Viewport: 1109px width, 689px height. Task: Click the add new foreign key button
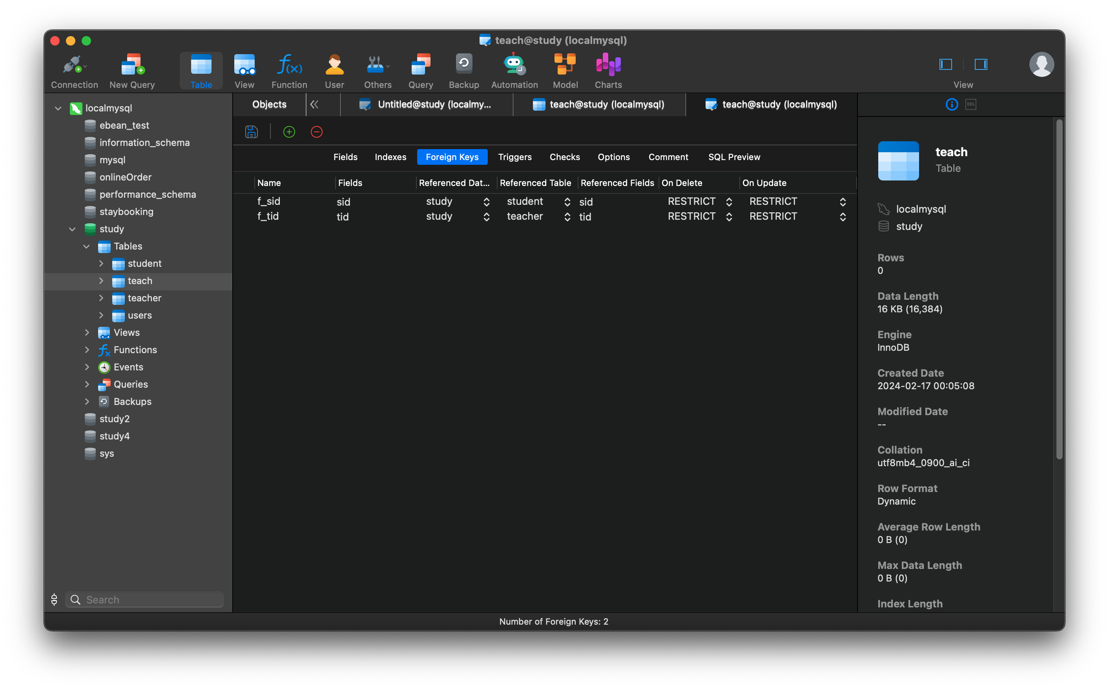(x=289, y=132)
